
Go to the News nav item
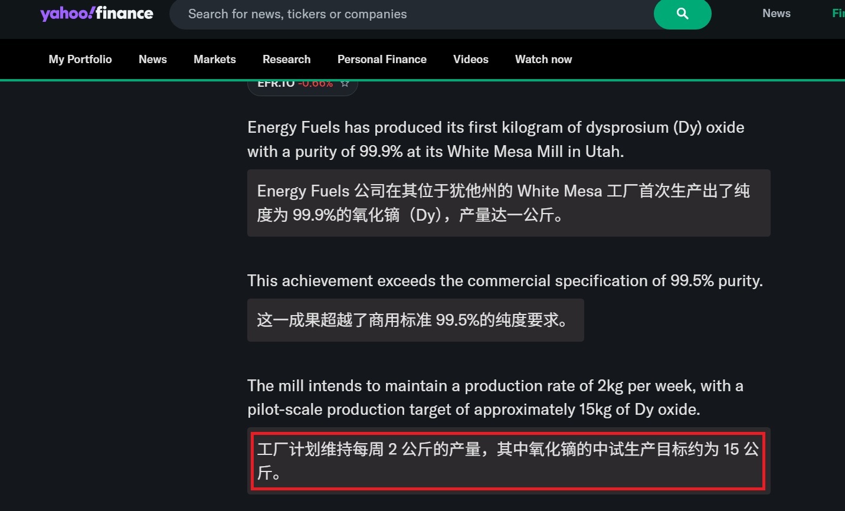pos(153,59)
